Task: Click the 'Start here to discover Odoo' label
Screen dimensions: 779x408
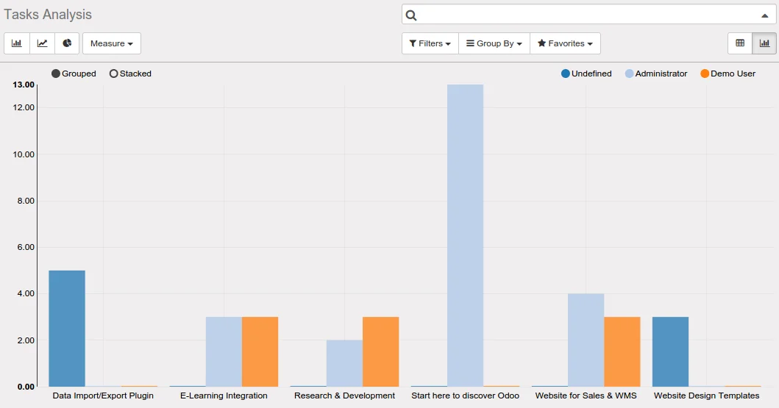Action: pyautogui.click(x=465, y=396)
